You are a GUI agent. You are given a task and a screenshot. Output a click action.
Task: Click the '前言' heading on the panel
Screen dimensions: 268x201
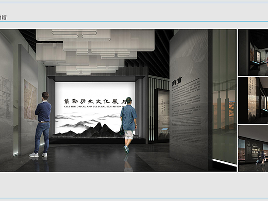(x=177, y=82)
